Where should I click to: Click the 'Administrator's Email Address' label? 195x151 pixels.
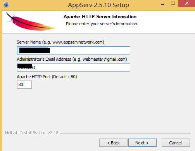pos(72,59)
